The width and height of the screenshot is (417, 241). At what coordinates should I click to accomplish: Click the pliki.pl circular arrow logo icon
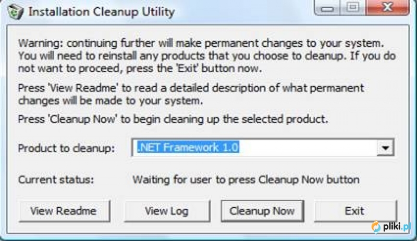coord(376,227)
